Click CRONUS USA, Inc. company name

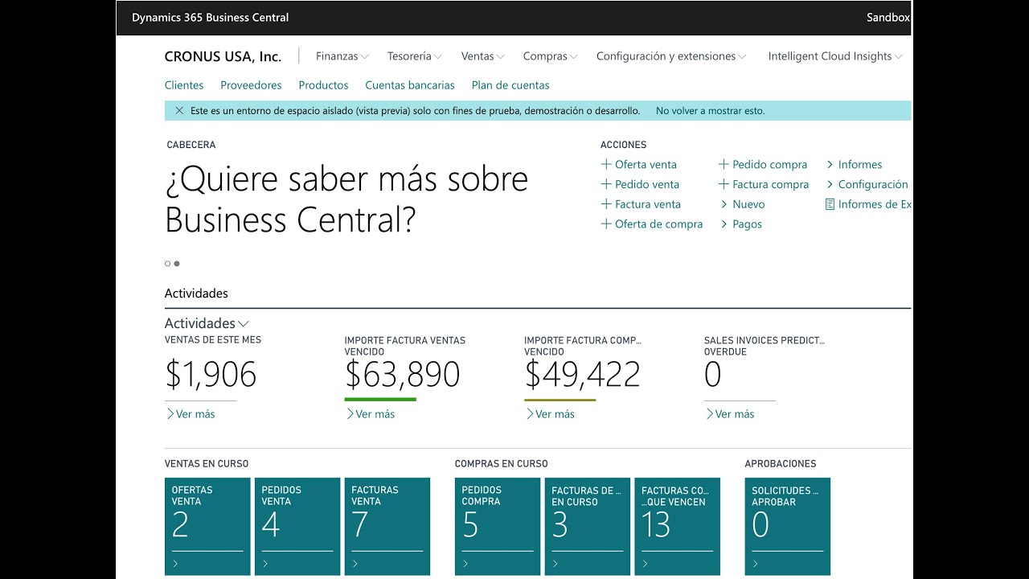[x=223, y=56]
